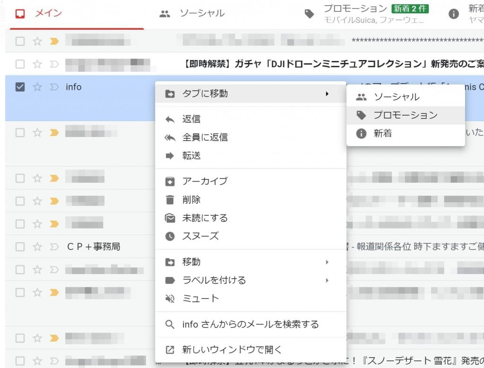
Task: Select 未読にする from the context menu
Action: click(205, 218)
